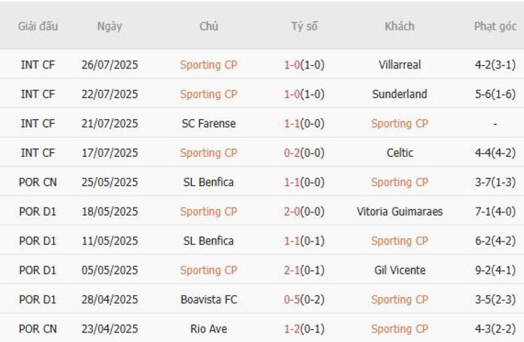Click the "Chú" home team header

pyautogui.click(x=208, y=26)
